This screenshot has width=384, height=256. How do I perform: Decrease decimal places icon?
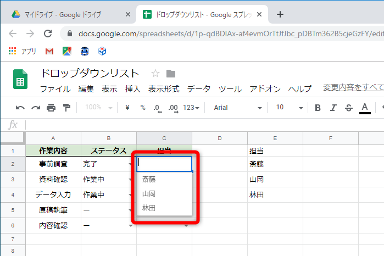(x=158, y=108)
